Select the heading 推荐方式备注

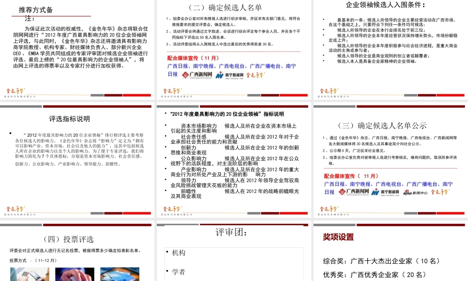pyautogui.click(x=36, y=14)
